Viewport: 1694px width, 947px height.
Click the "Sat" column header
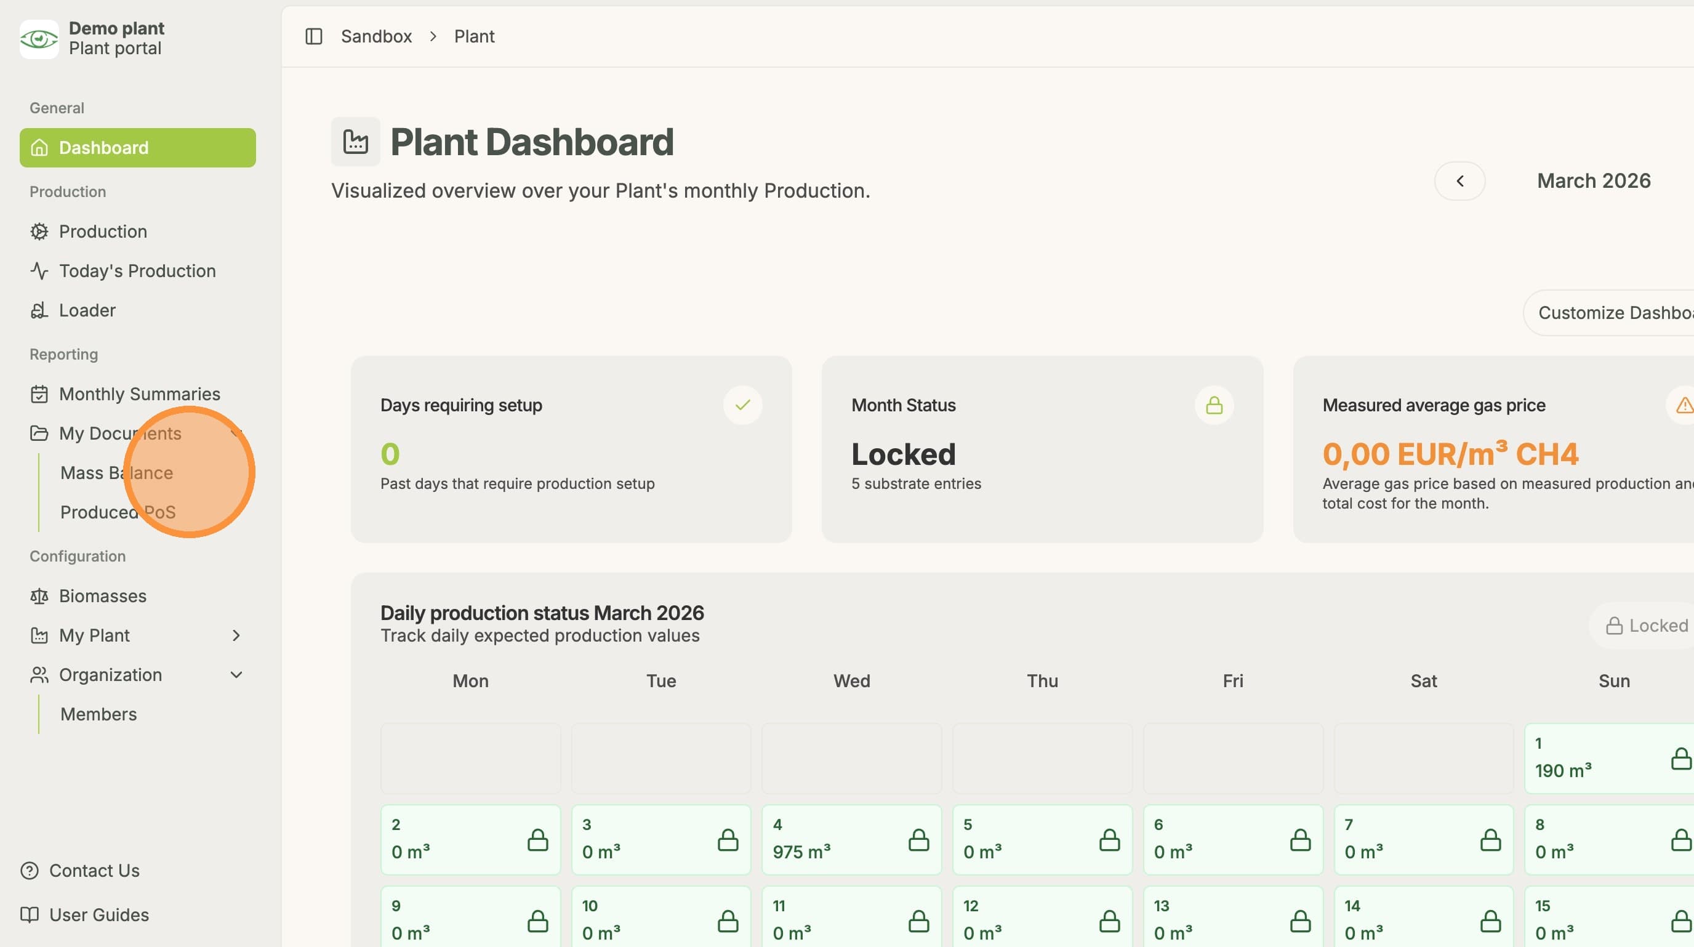click(x=1424, y=680)
